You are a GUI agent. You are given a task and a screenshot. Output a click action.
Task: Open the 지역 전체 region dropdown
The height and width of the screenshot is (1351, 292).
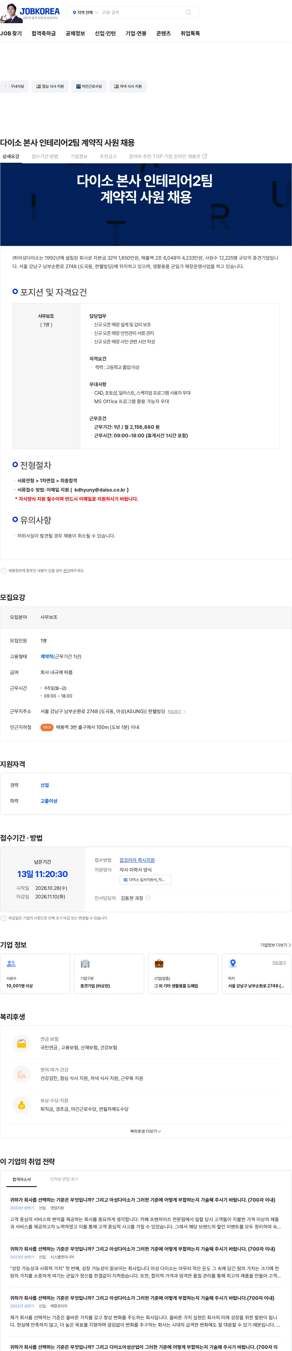(85, 12)
